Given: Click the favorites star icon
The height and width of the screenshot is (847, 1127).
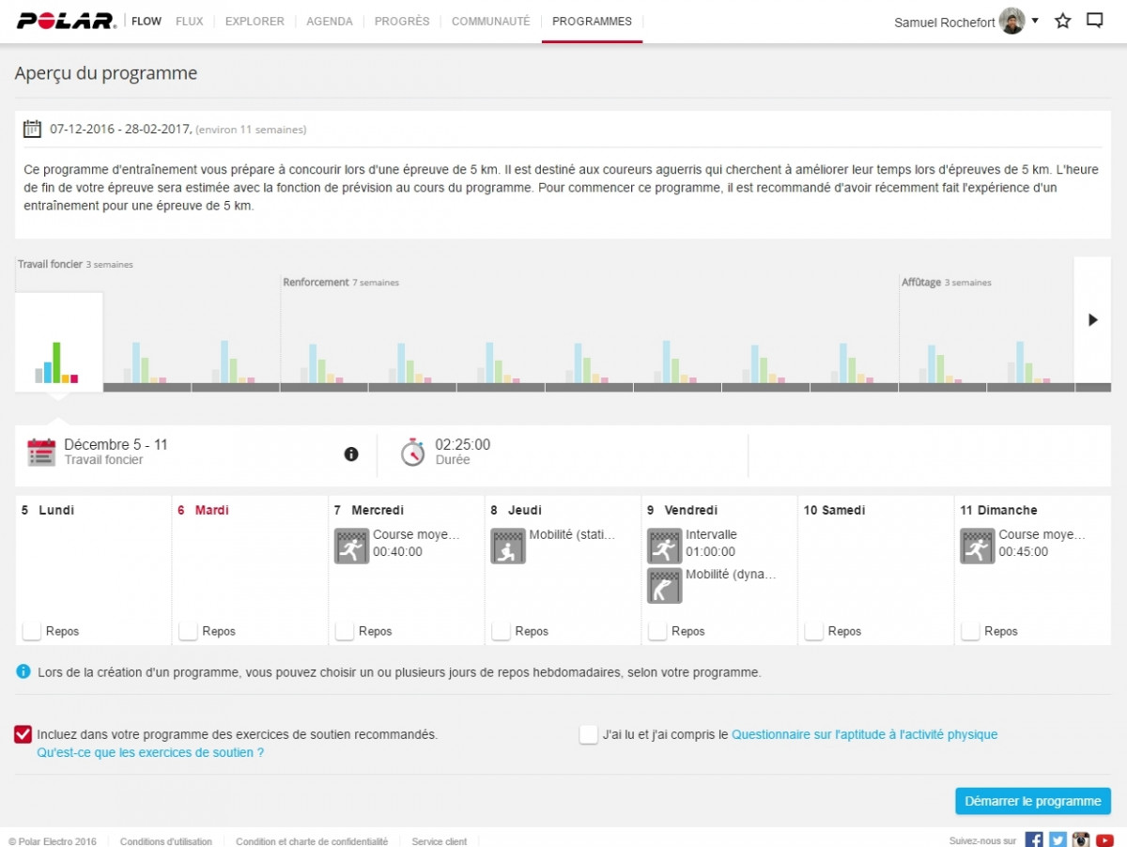Looking at the screenshot, I should point(1063,21).
